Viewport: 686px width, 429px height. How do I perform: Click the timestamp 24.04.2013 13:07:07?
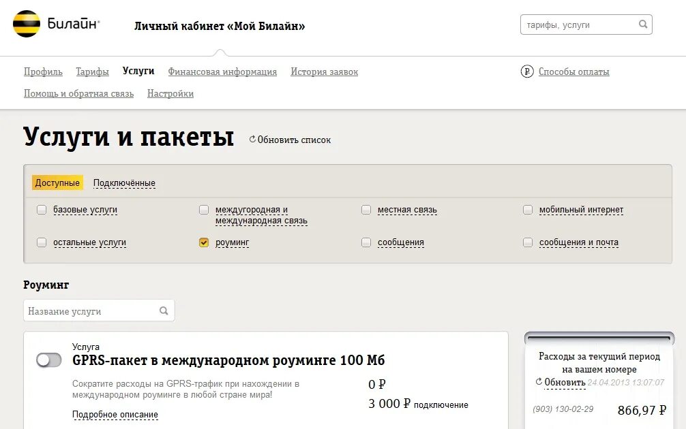(625, 383)
